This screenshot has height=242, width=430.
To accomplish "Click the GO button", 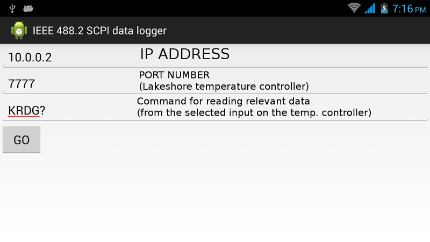I will coord(21,140).
